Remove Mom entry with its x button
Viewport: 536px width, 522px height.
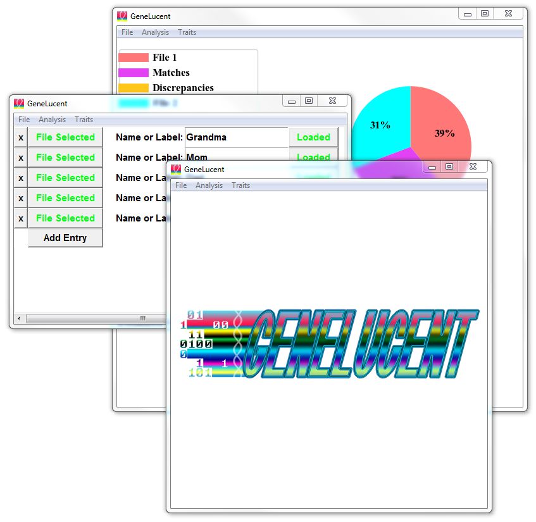(x=21, y=158)
